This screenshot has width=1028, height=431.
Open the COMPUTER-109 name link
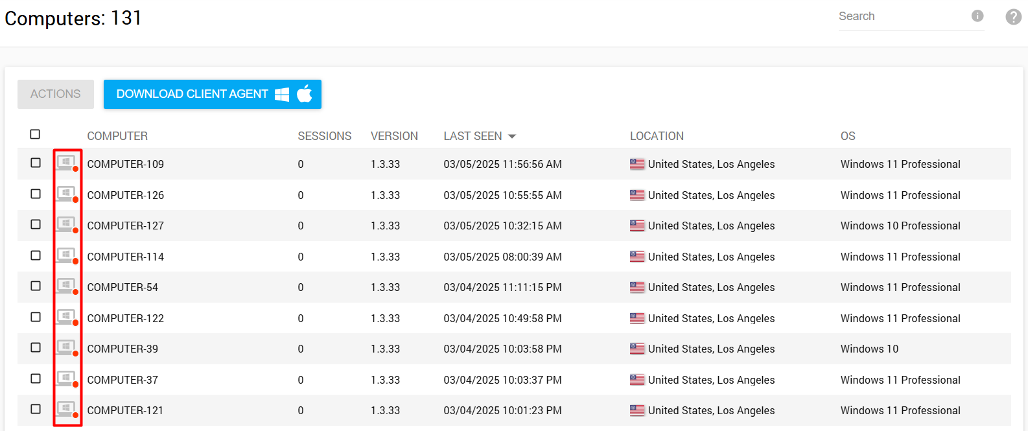pos(126,164)
